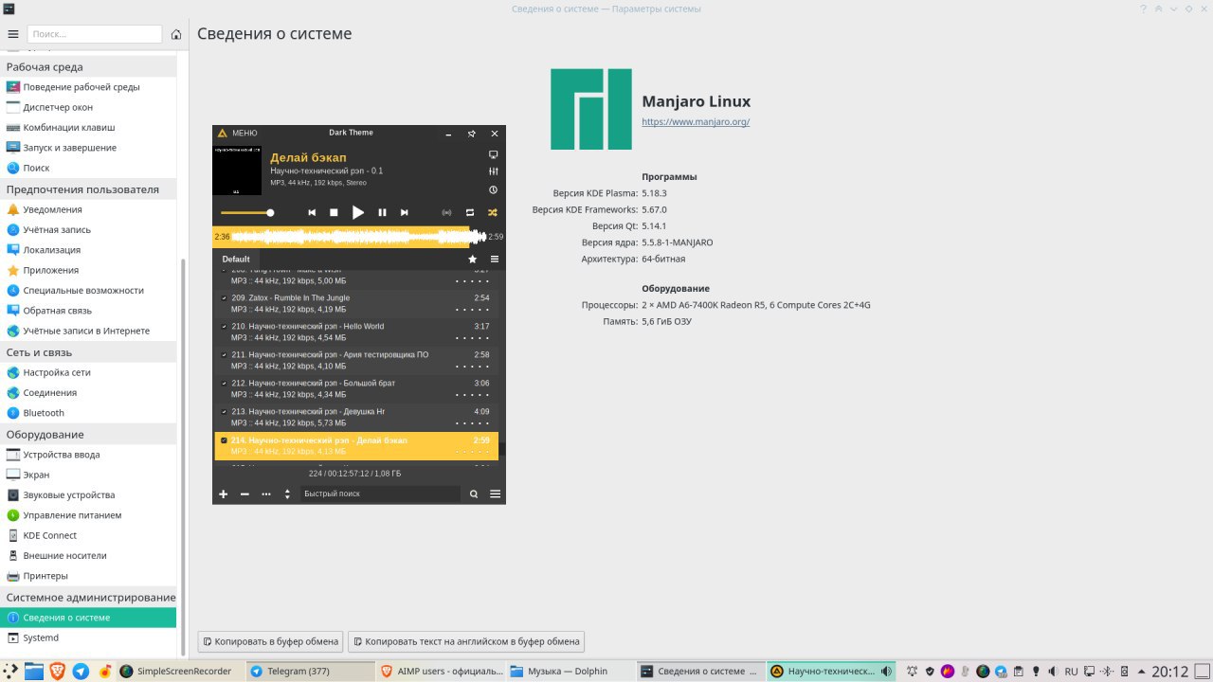Open AIMP equalizer sliders icon
Image resolution: width=1213 pixels, height=682 pixels.
(x=493, y=171)
